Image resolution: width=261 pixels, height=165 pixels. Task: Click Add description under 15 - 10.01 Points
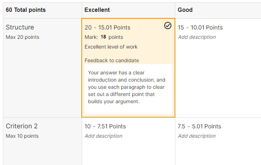pyautogui.click(x=197, y=37)
